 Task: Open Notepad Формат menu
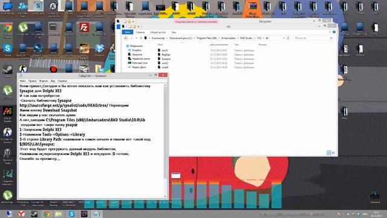pyautogui.click(x=44, y=81)
